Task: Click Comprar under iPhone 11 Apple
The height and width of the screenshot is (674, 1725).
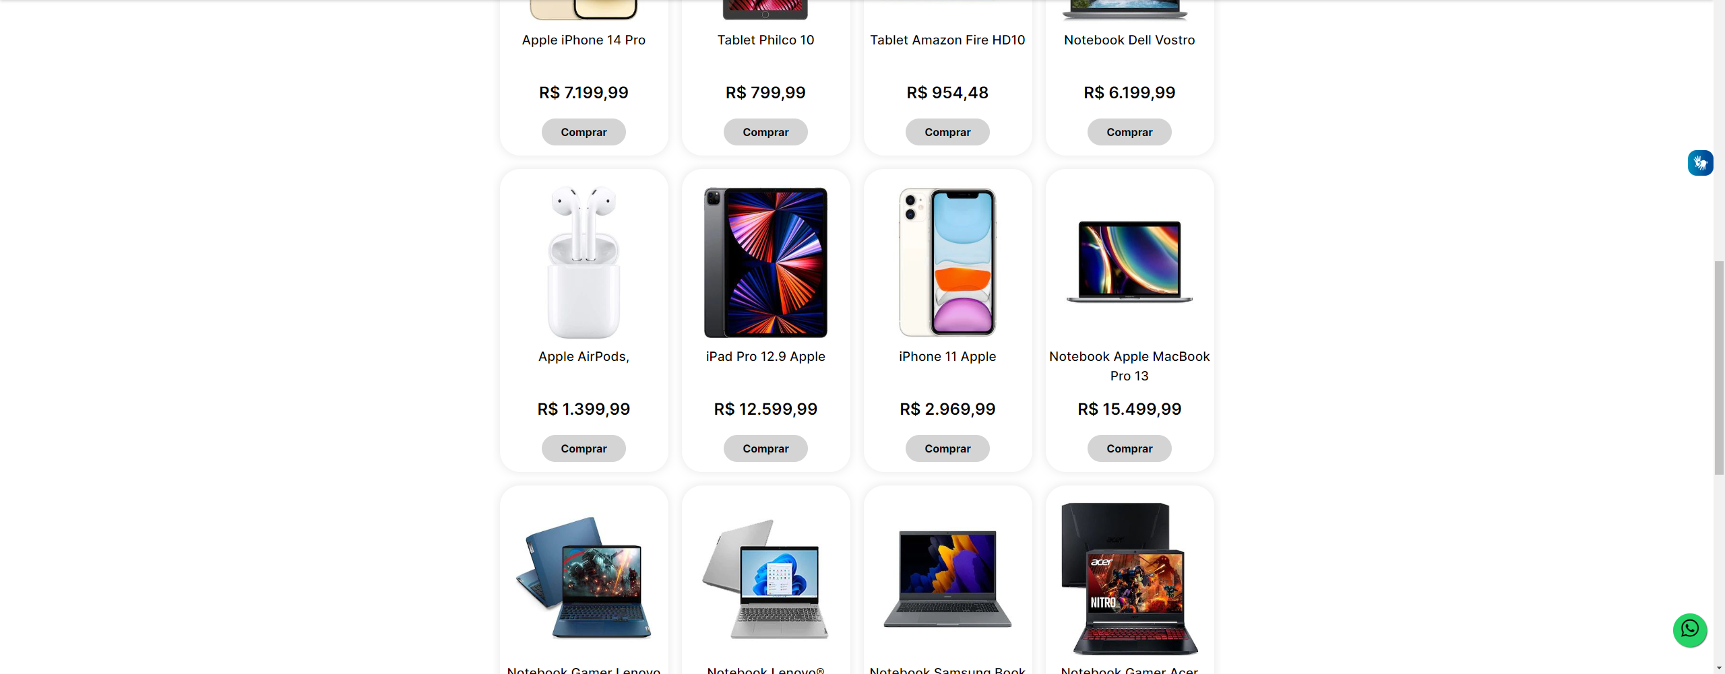Action: 947,448
